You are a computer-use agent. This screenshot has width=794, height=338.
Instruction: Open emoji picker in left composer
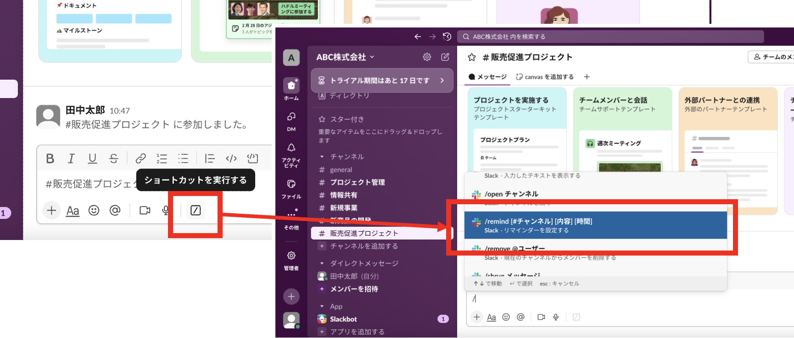pyautogui.click(x=94, y=210)
